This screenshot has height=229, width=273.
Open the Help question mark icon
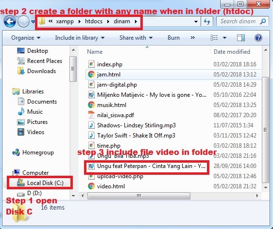[258, 38]
